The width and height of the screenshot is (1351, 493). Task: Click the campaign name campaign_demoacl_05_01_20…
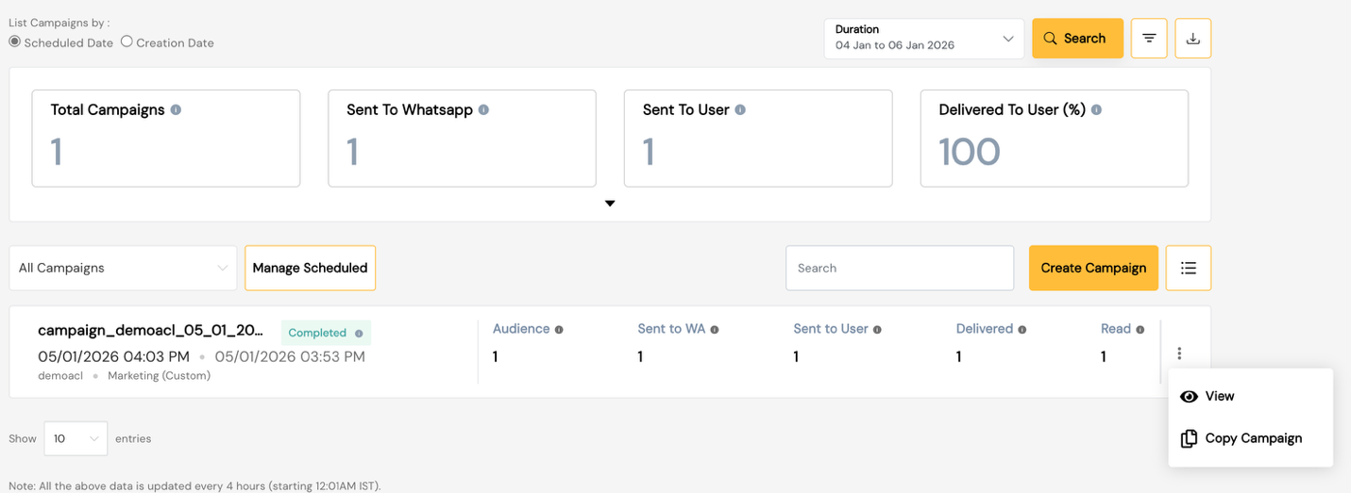click(151, 331)
